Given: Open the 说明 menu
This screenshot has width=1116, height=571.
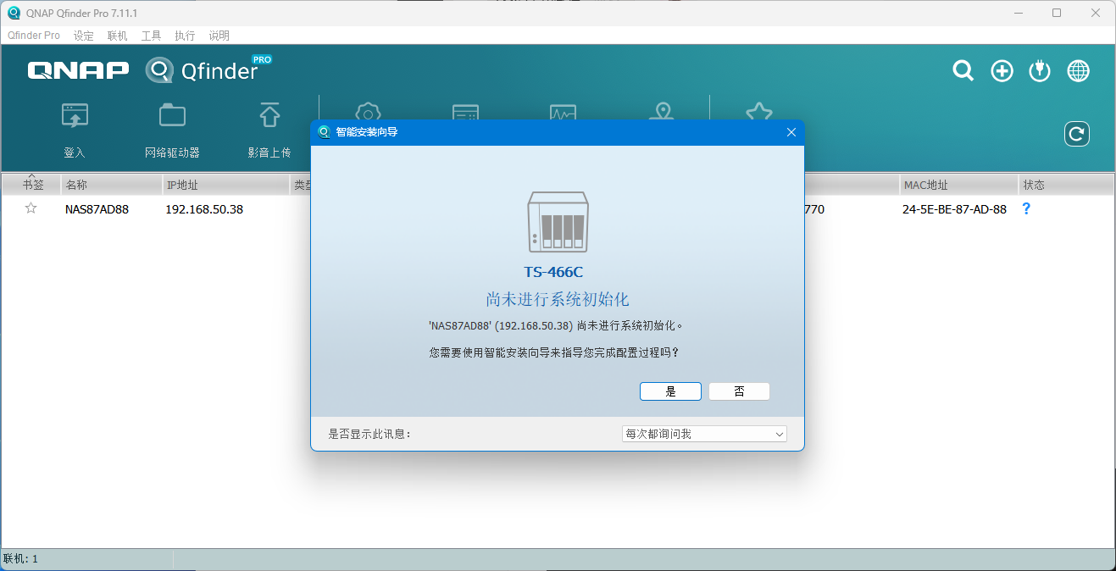Looking at the screenshot, I should click(219, 36).
